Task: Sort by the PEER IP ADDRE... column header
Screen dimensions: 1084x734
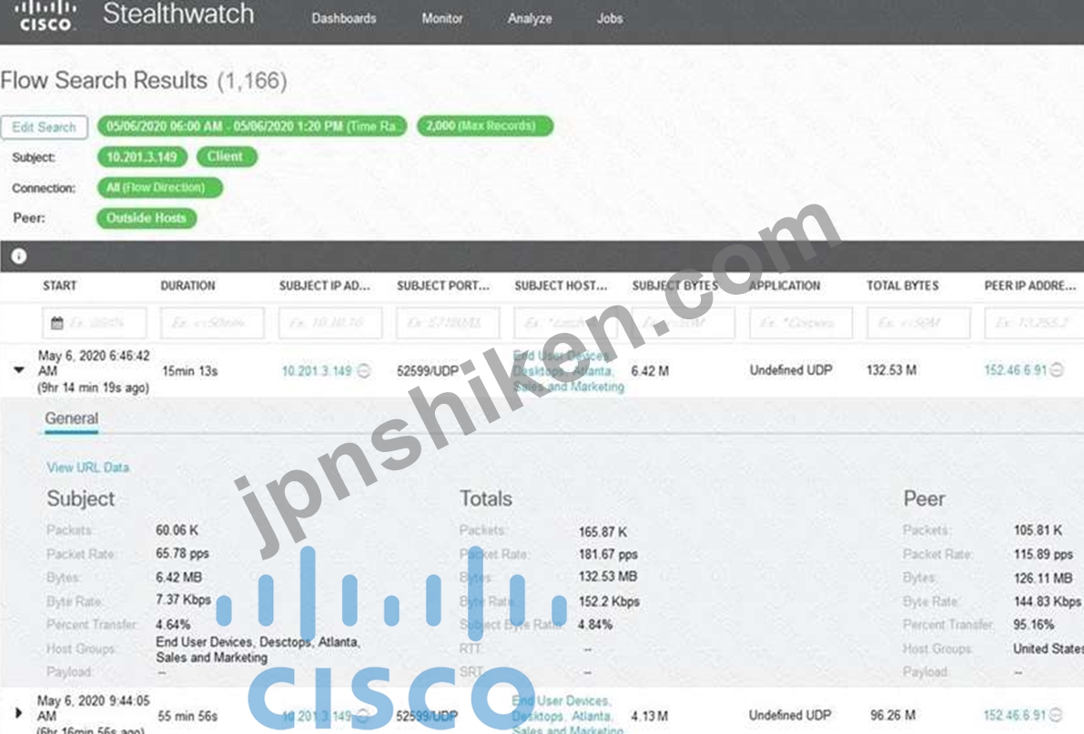Action: click(x=1029, y=287)
